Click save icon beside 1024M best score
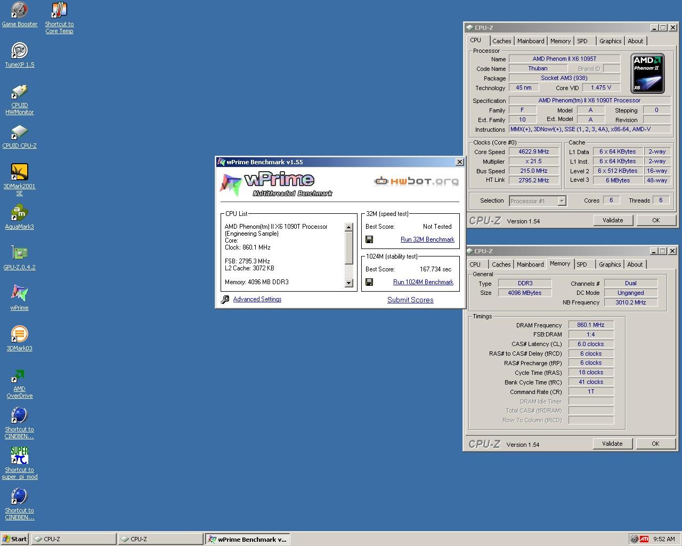Screen dimensions: 682x546 point(369,282)
